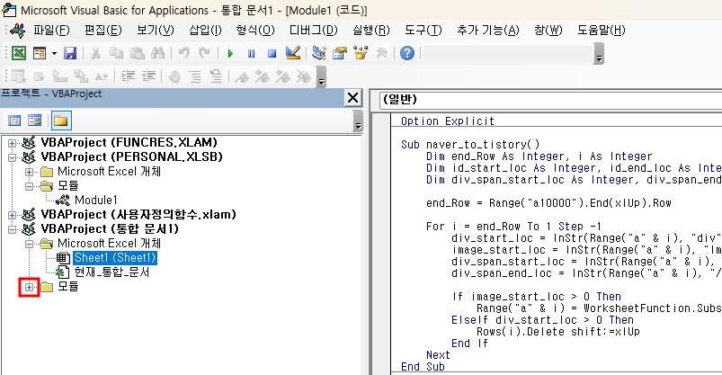Switch to Microsoft Excel view icon

click(x=19, y=53)
